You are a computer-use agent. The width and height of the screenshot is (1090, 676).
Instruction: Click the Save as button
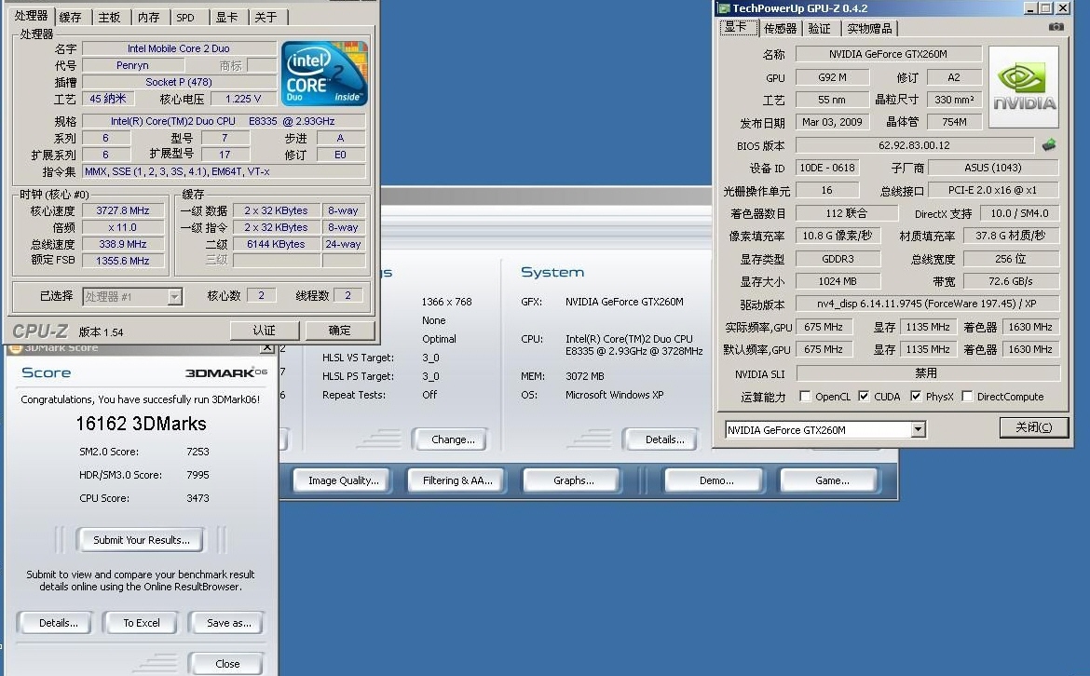click(228, 623)
